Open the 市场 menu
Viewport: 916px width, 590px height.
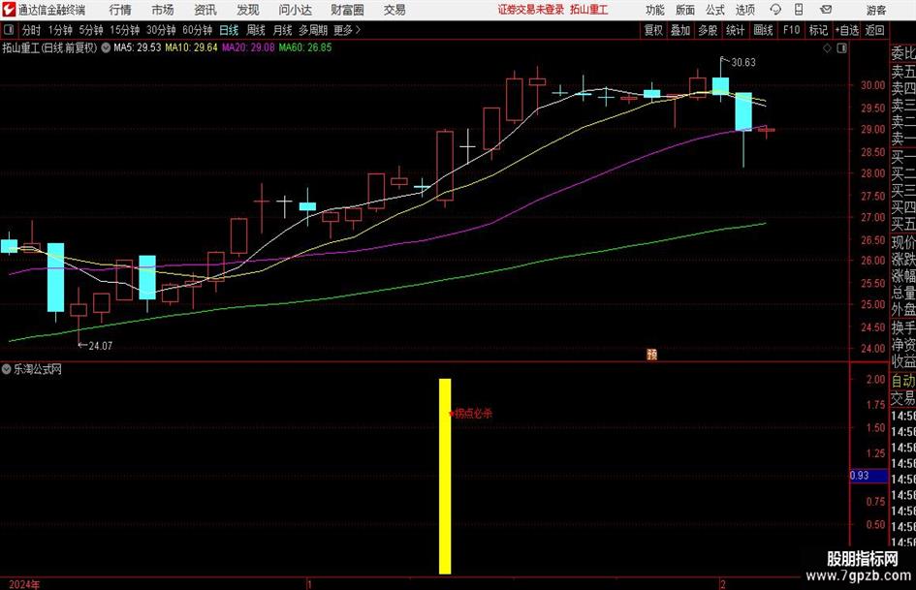pyautogui.click(x=163, y=10)
